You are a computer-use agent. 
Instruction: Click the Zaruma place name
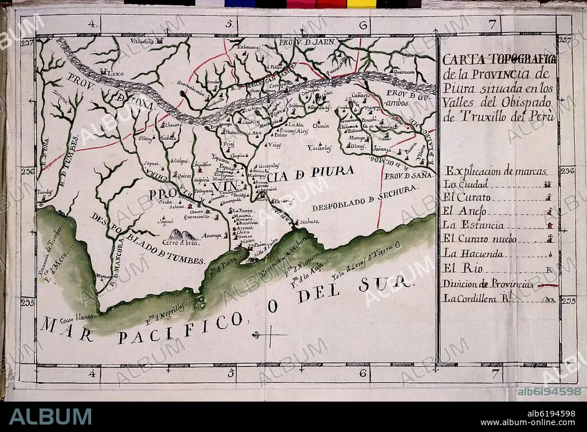60,96
